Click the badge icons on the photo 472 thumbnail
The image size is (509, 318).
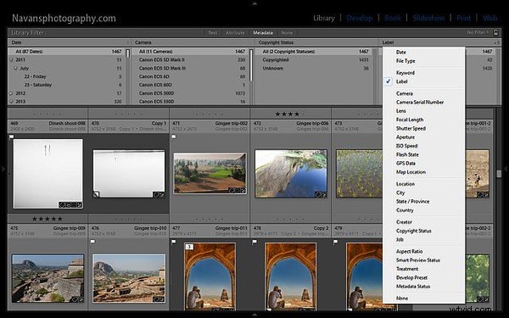[x=321, y=195]
